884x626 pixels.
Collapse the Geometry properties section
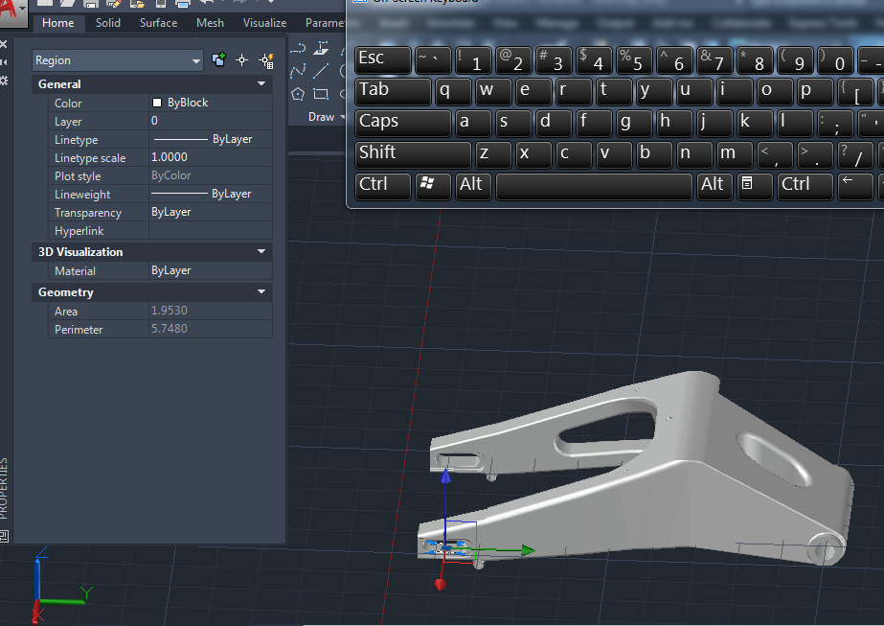point(261,291)
